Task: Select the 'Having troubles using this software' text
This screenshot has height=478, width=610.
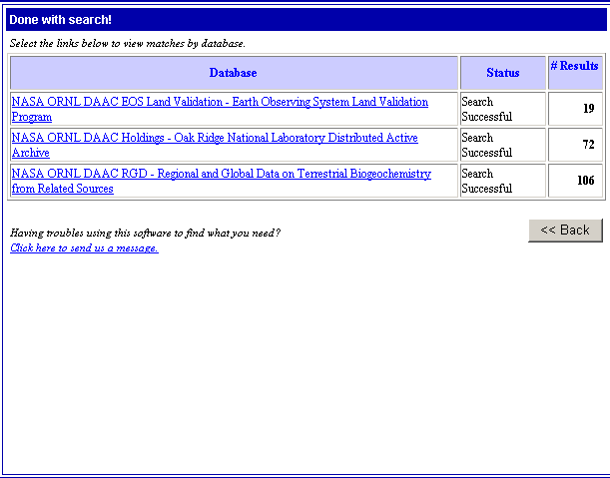Action: click(145, 233)
